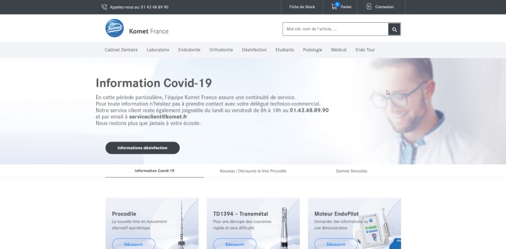
Task: Click Découvrir on the TD1394 Transmétal card
Action: point(235,244)
